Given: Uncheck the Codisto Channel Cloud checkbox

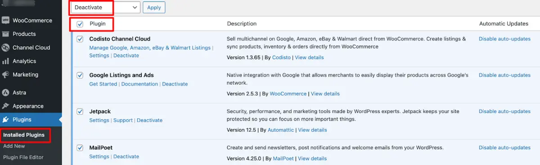Looking at the screenshot, I should click(80, 39).
